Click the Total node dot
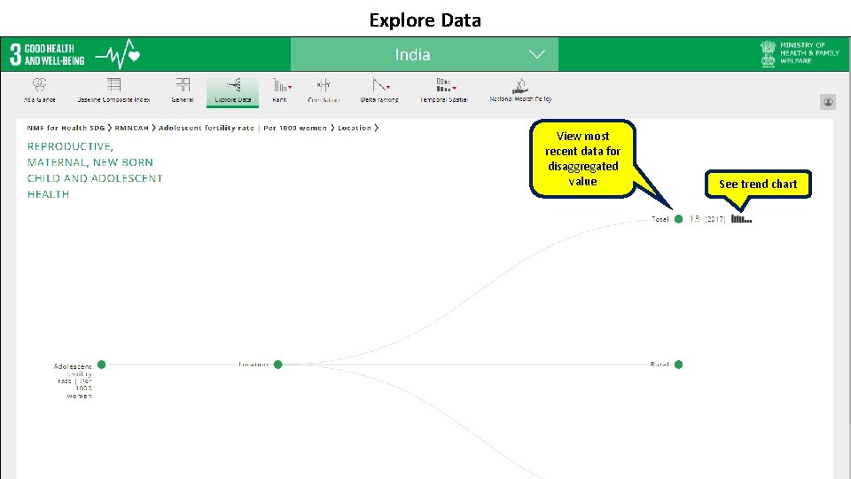 678,219
